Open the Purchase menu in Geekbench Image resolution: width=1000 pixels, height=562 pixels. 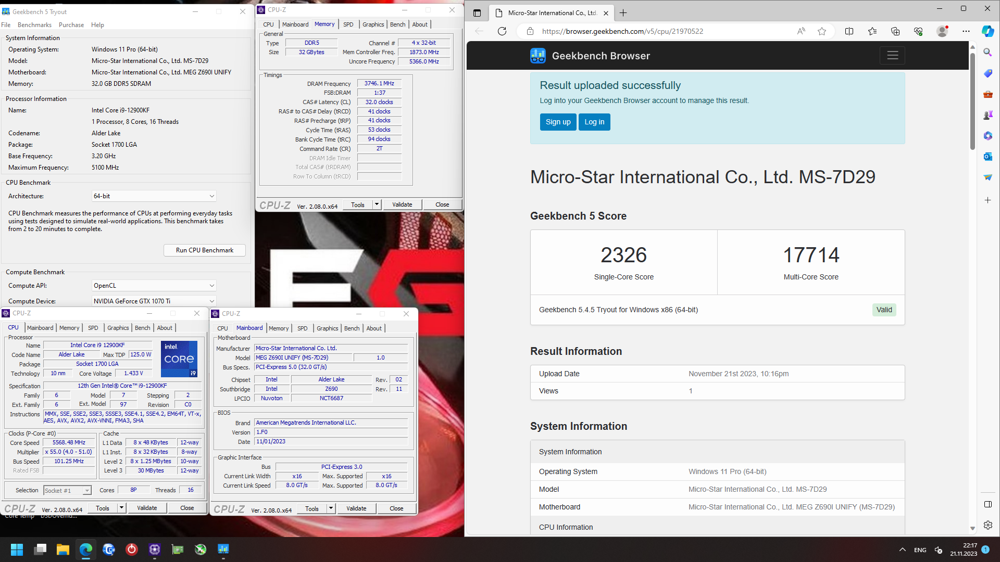[x=71, y=25]
